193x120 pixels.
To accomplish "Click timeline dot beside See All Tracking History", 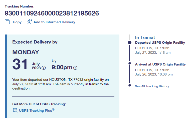I will click(130, 85).
